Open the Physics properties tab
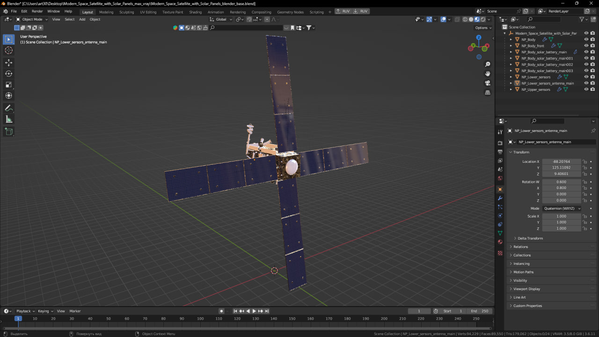Image resolution: width=599 pixels, height=337 pixels. tap(500, 216)
